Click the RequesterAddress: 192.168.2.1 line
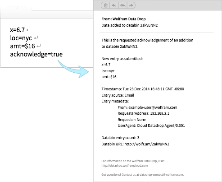Viewport: 222px width, 182px height. click(x=143, y=113)
